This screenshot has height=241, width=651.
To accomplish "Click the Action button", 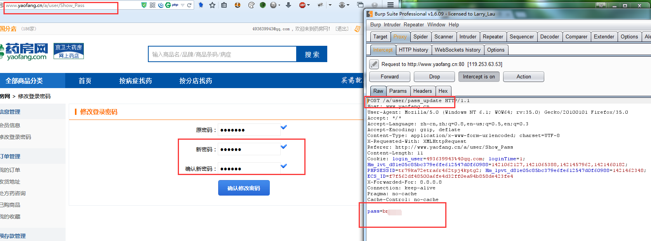I will point(524,76).
